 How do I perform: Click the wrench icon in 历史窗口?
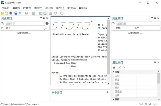(3, 23)
